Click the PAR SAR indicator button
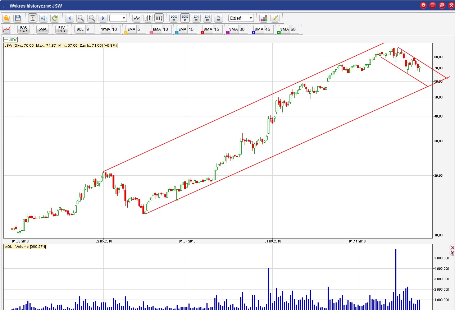Image resolution: width=455 pixels, height=310 pixels. 24,29
